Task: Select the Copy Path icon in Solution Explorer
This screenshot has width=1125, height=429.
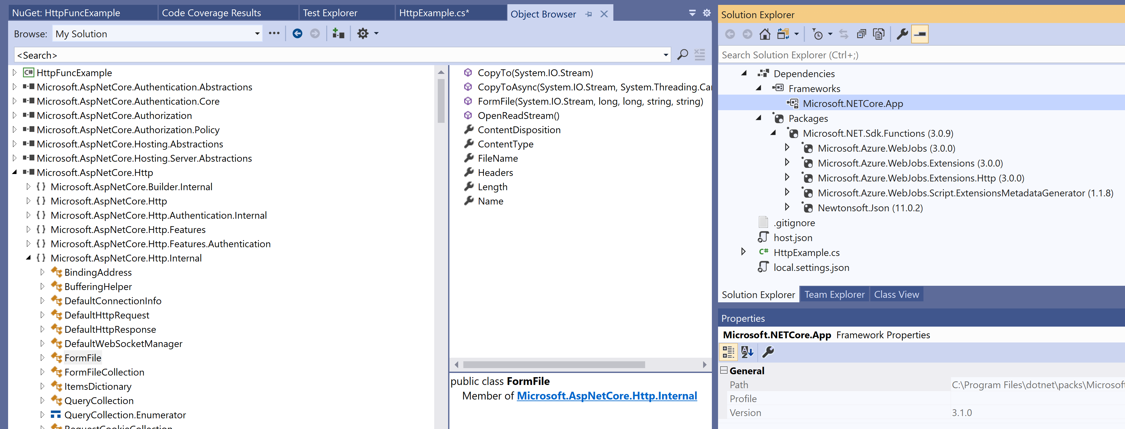Action: pyautogui.click(x=878, y=34)
